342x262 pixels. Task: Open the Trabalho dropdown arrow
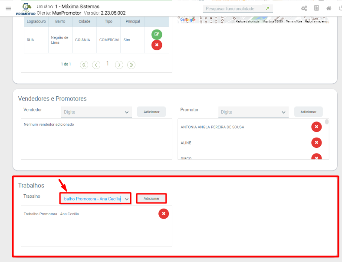click(x=126, y=199)
